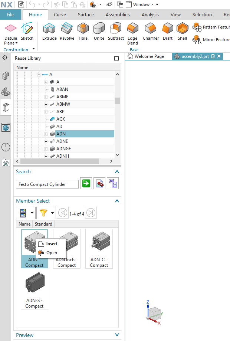Click the search options icon with list
Image resolution: width=230 pixels, height=341 pixels.
(x=113, y=183)
